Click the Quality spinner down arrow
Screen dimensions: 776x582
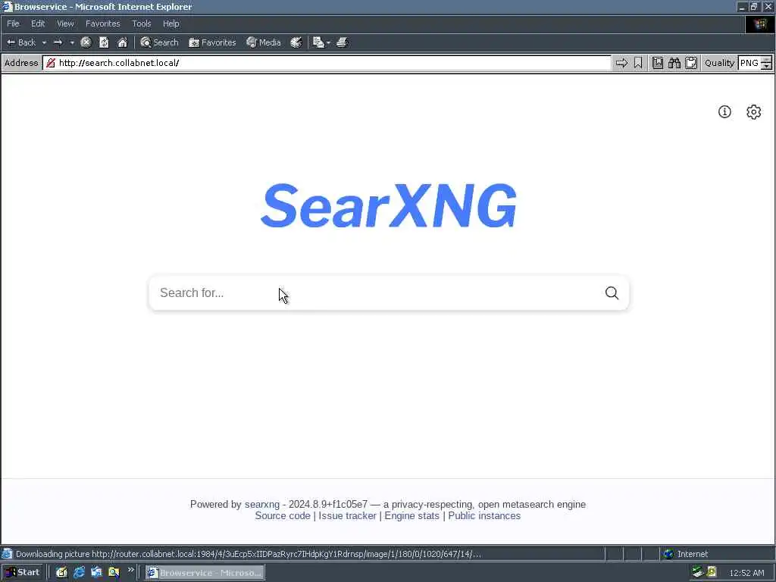[767, 66]
